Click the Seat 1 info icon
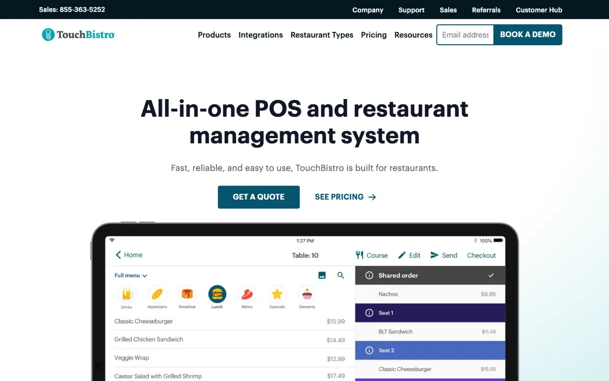Image resolution: width=609 pixels, height=381 pixels. click(369, 313)
